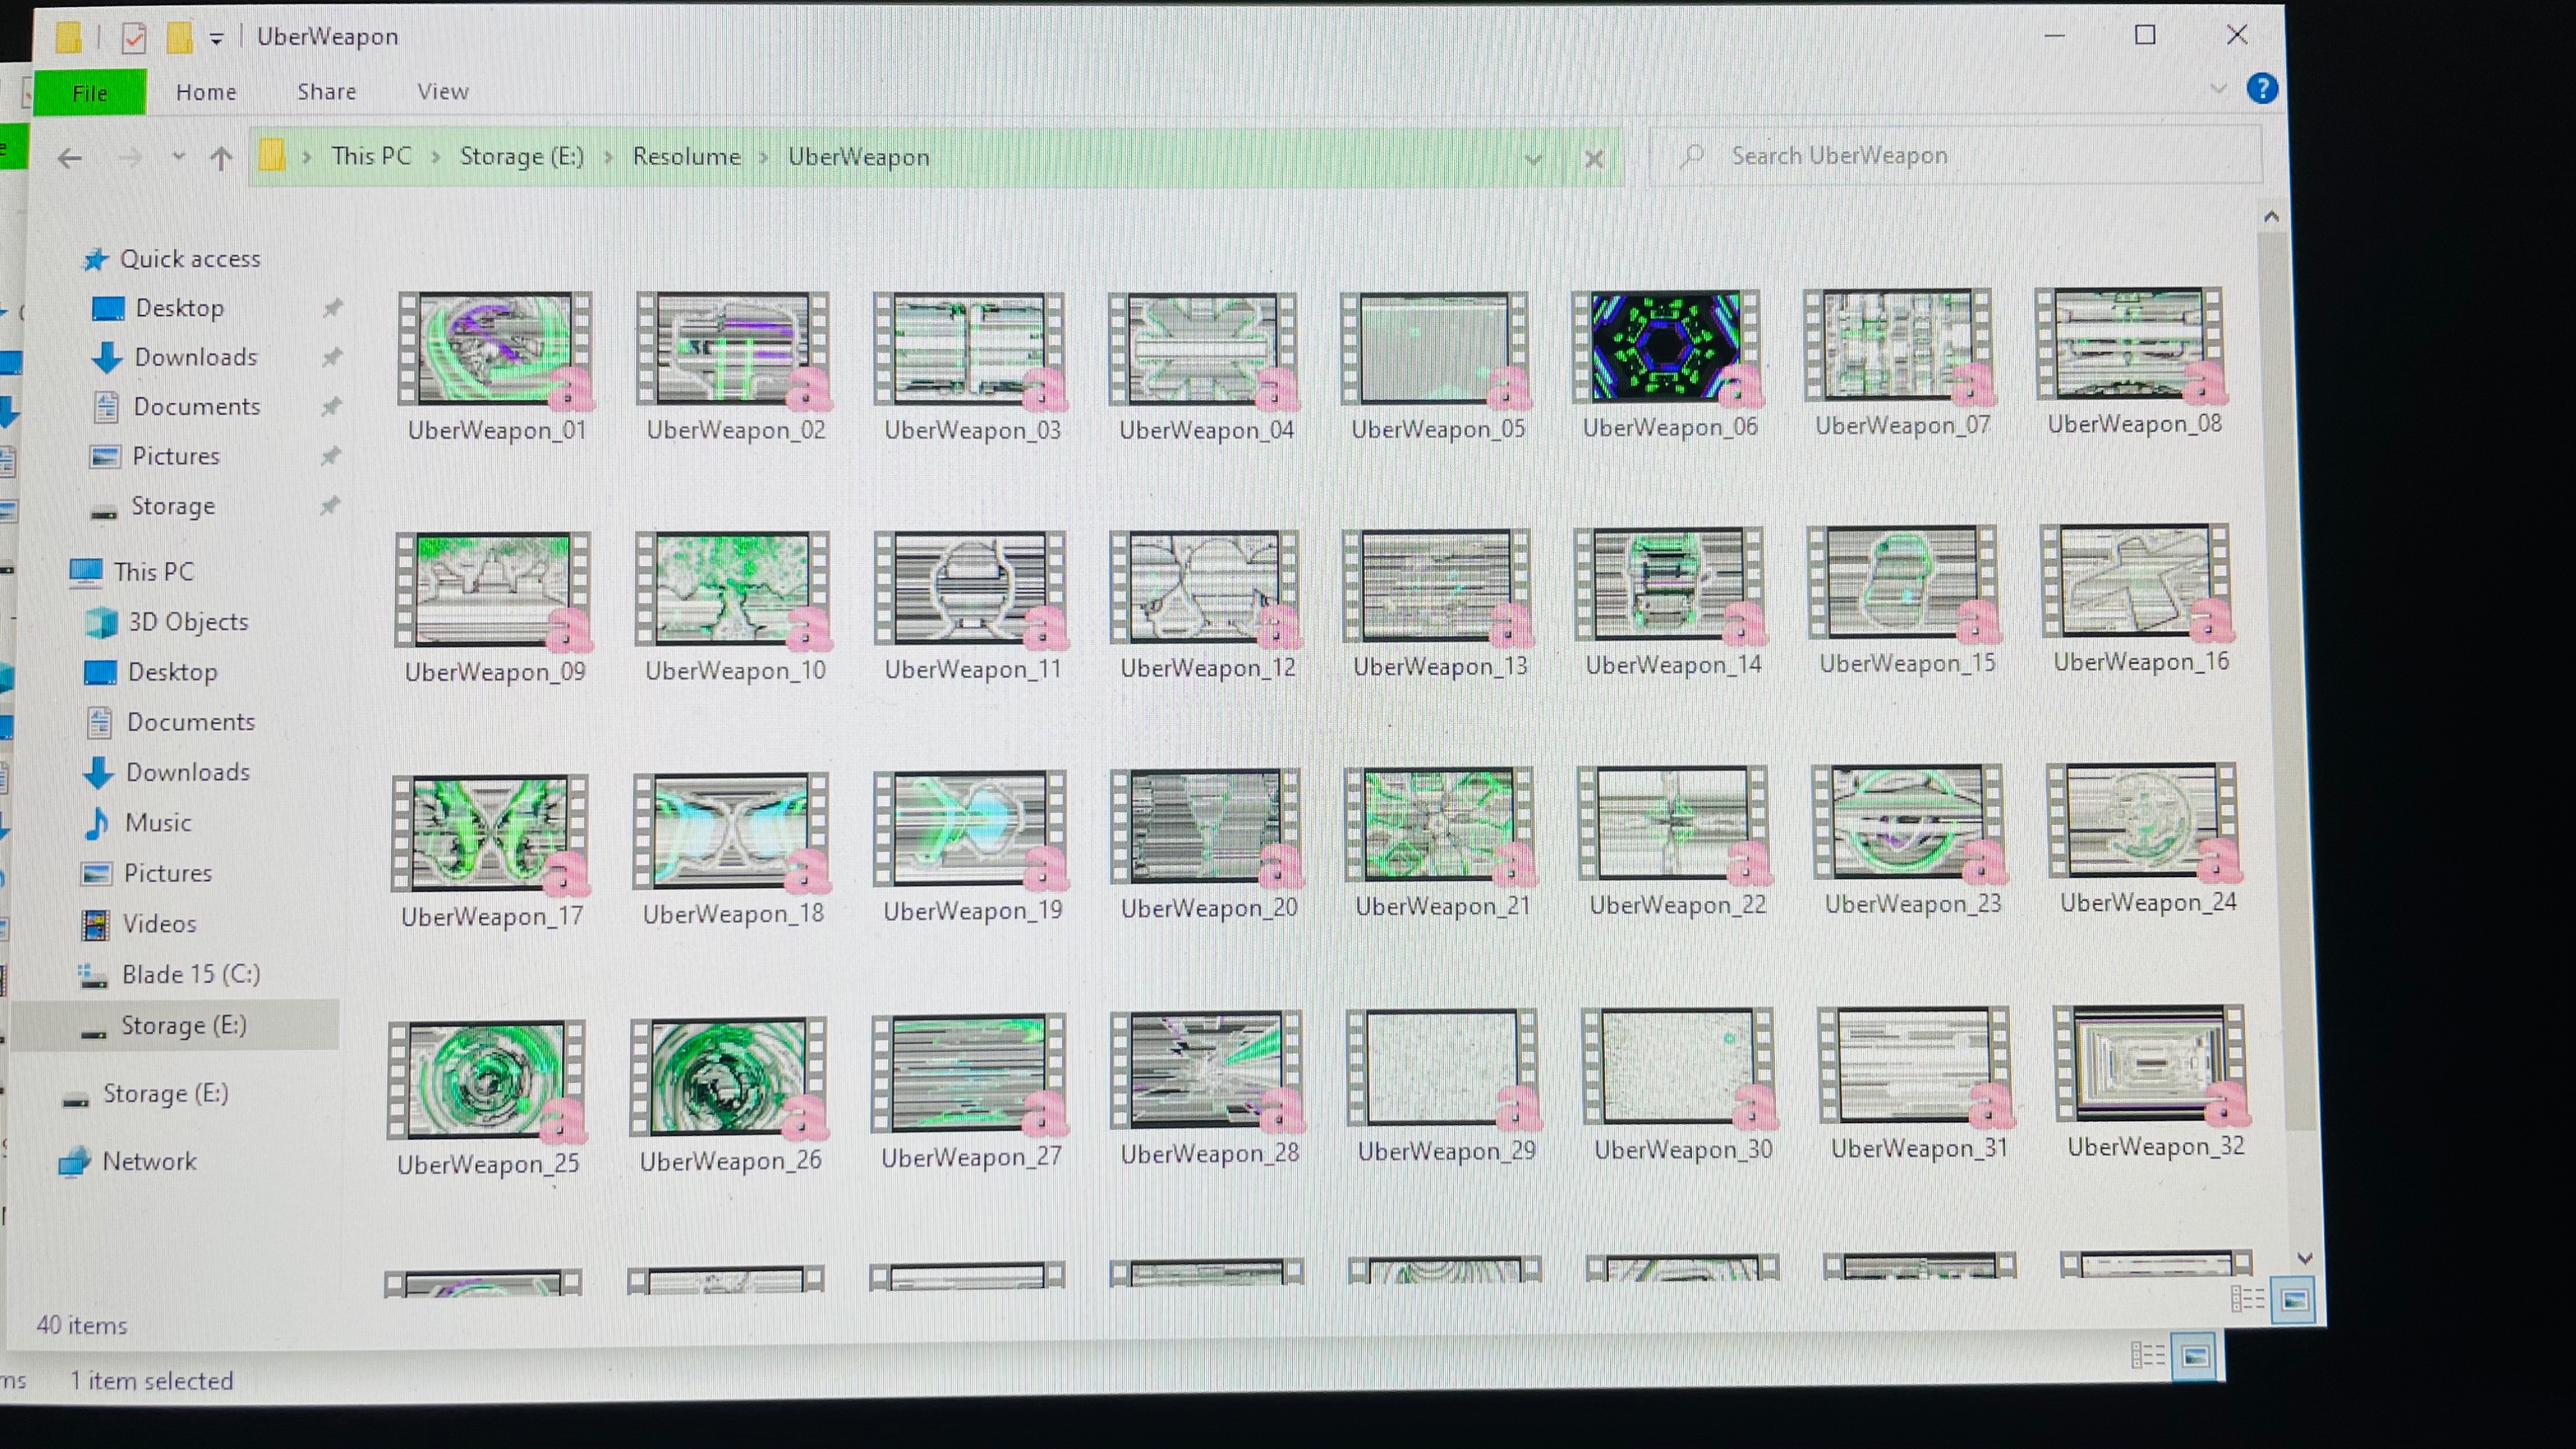Click the Back navigation arrow
The height and width of the screenshot is (1449, 2576).
[x=69, y=158]
